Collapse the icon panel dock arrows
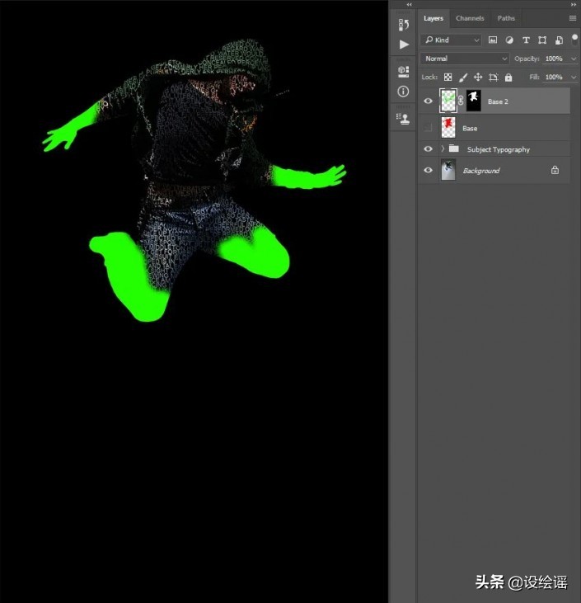This screenshot has width=581, height=603. (x=410, y=5)
